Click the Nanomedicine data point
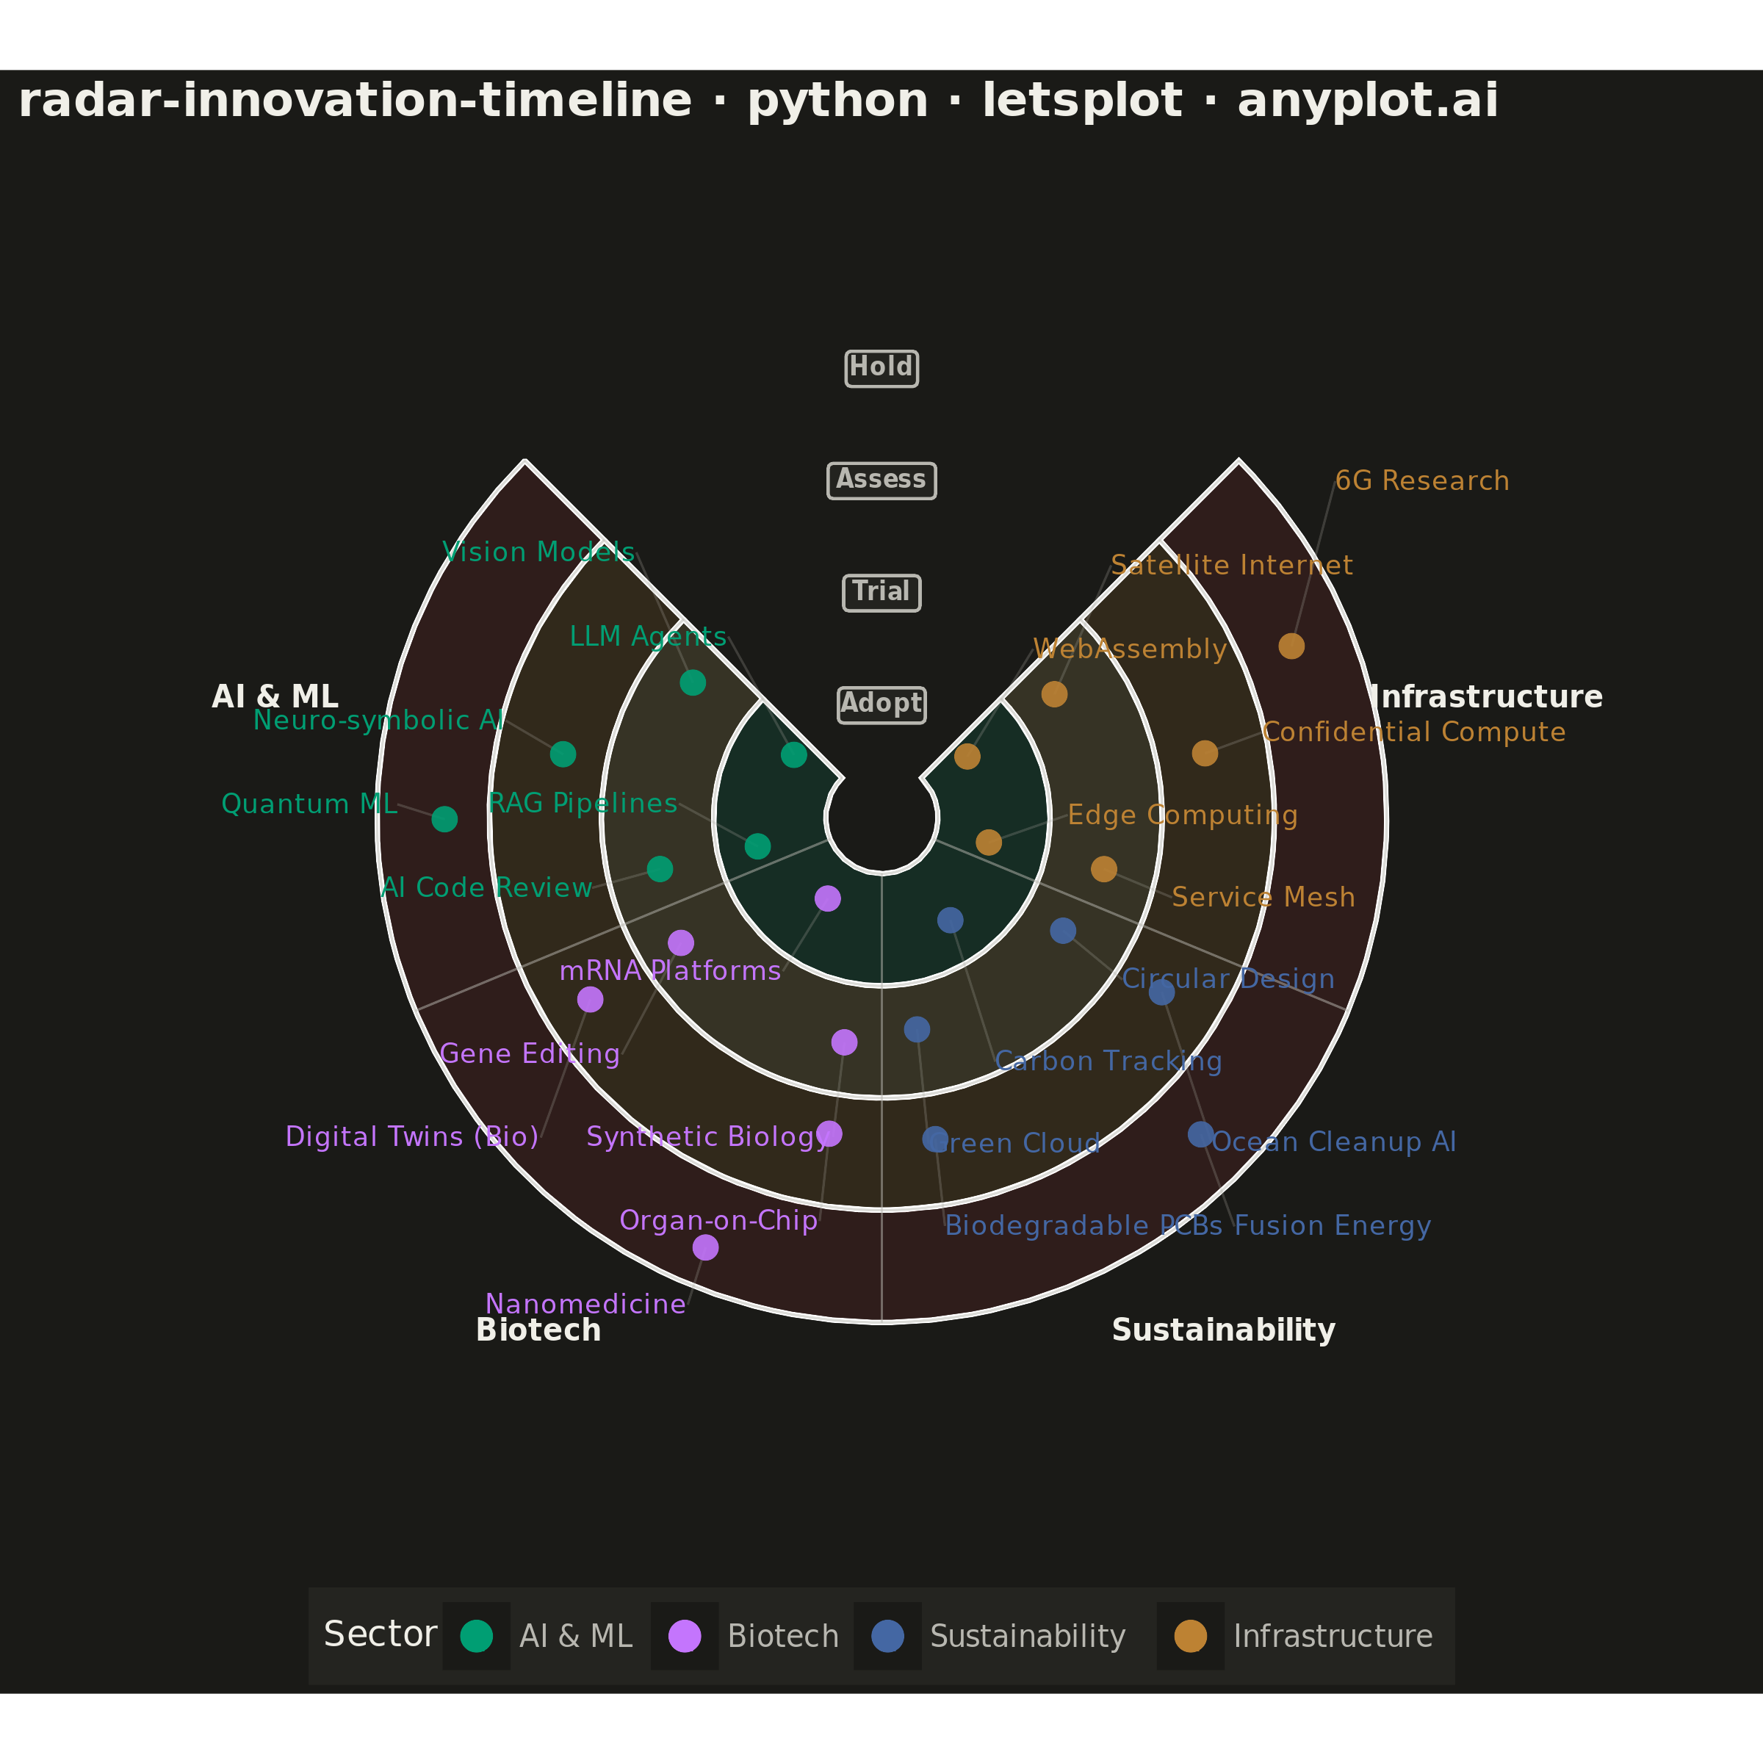This screenshot has width=1763, height=1763. coord(705,1247)
